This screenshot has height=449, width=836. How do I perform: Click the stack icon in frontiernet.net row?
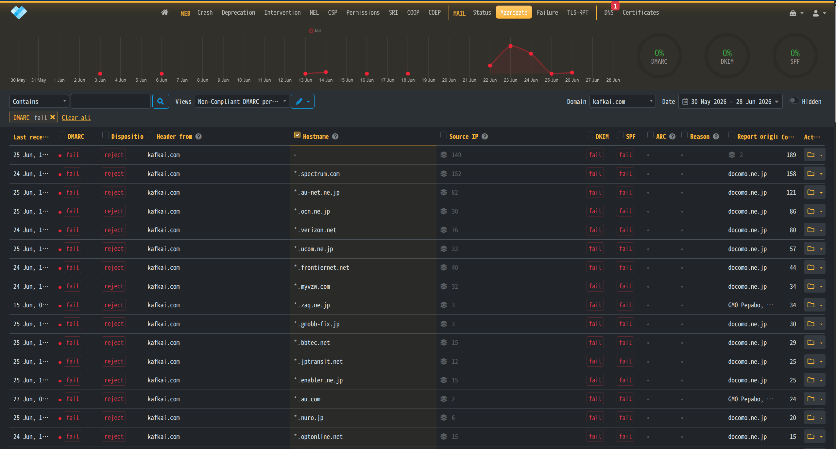[444, 267]
